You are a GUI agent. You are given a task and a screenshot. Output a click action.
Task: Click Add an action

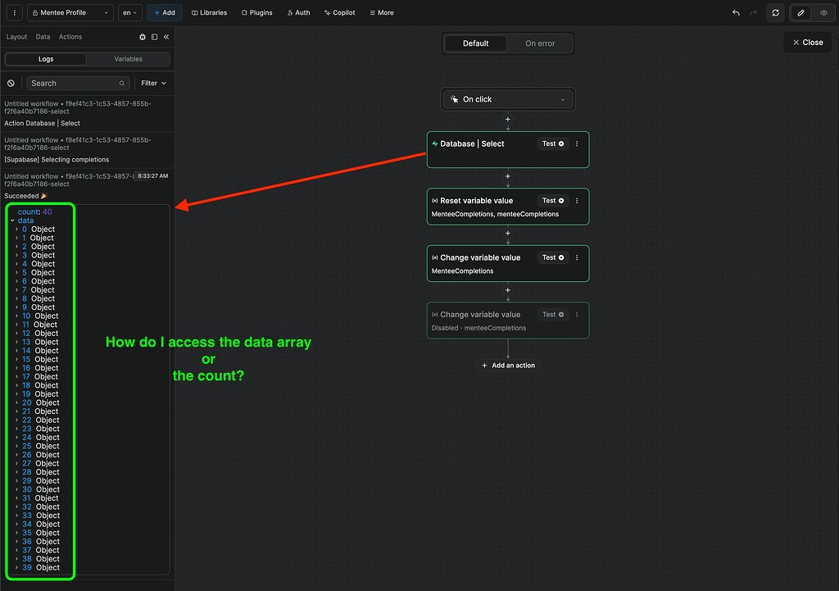pyautogui.click(x=508, y=365)
